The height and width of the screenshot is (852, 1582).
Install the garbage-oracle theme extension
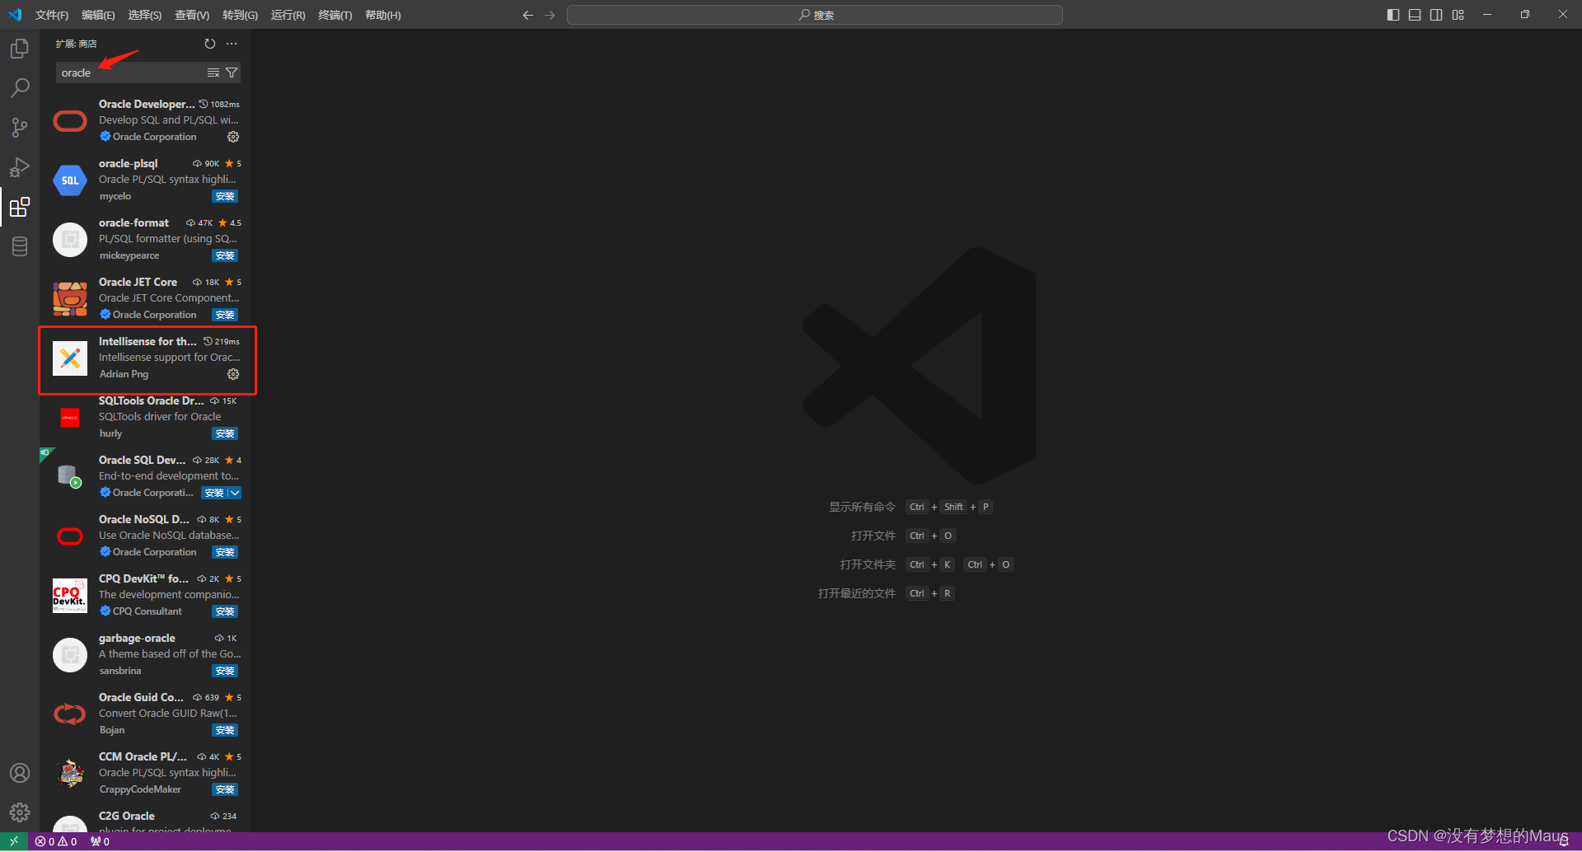(x=225, y=671)
